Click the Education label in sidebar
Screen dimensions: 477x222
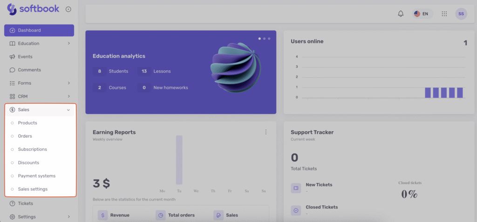[28, 43]
